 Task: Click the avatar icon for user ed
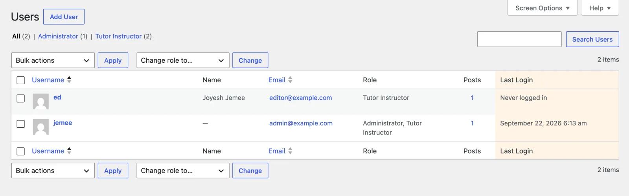point(40,102)
